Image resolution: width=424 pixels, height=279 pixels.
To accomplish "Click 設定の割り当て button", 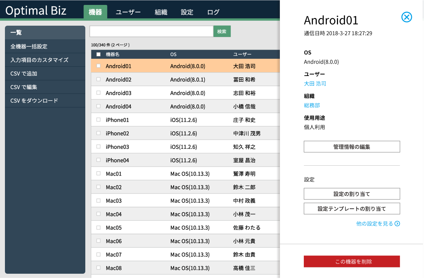I will 352,194.
